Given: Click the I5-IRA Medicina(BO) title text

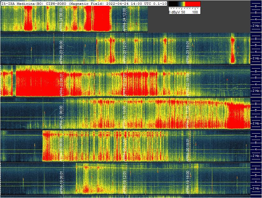Looking at the screenshot, I should pos(22,4).
